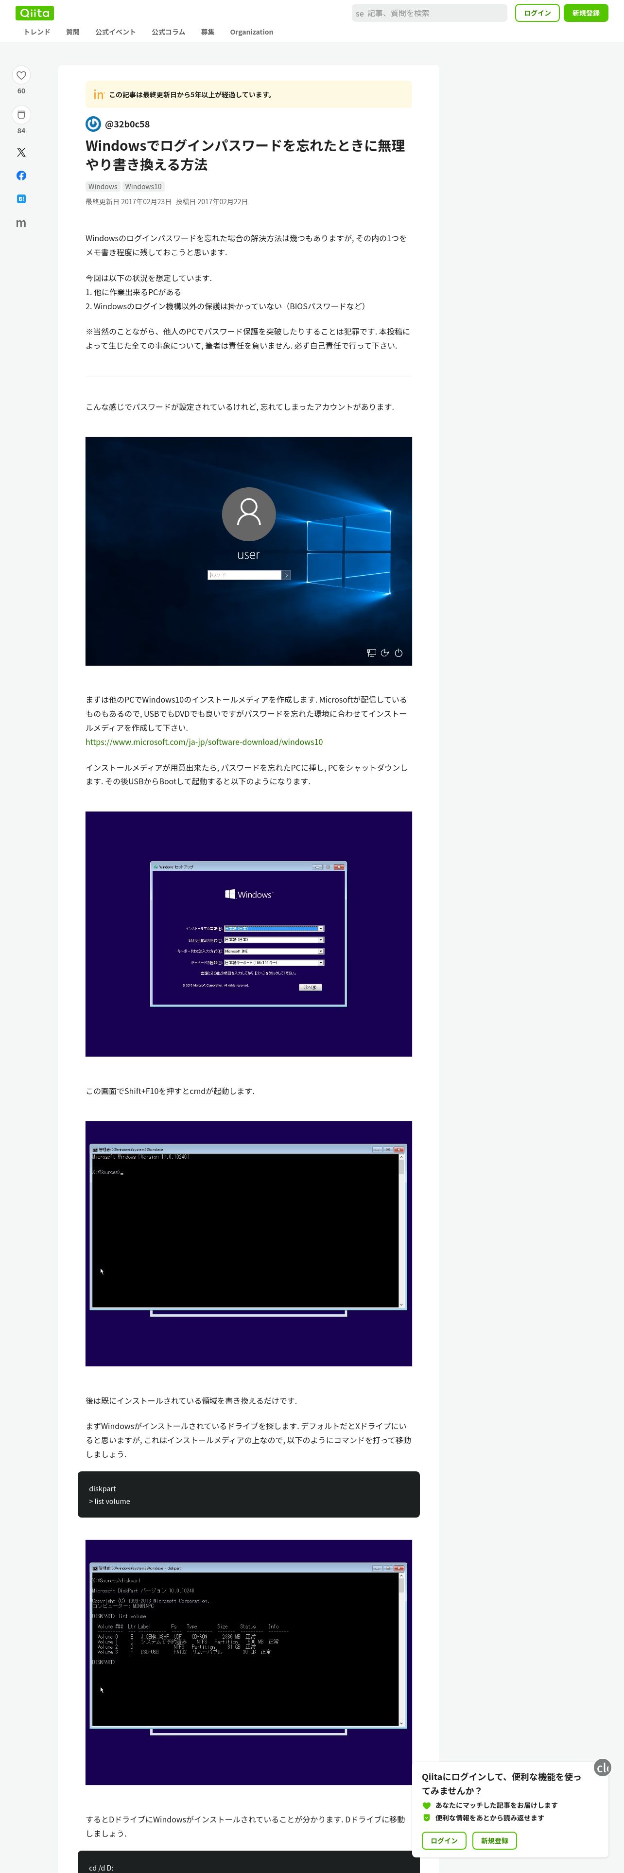Click the diskpart list volume screenshot

[x=248, y=1662]
